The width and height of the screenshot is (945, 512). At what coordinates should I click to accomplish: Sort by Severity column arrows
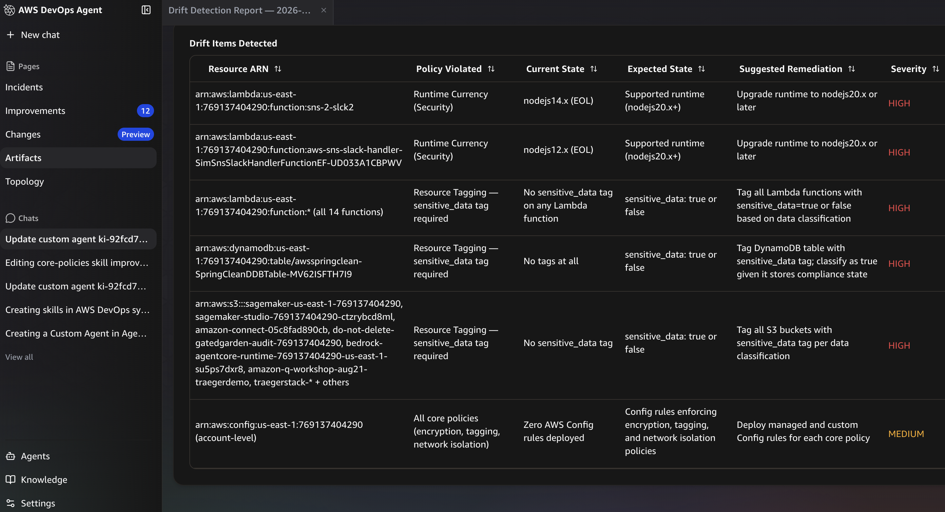click(x=936, y=69)
